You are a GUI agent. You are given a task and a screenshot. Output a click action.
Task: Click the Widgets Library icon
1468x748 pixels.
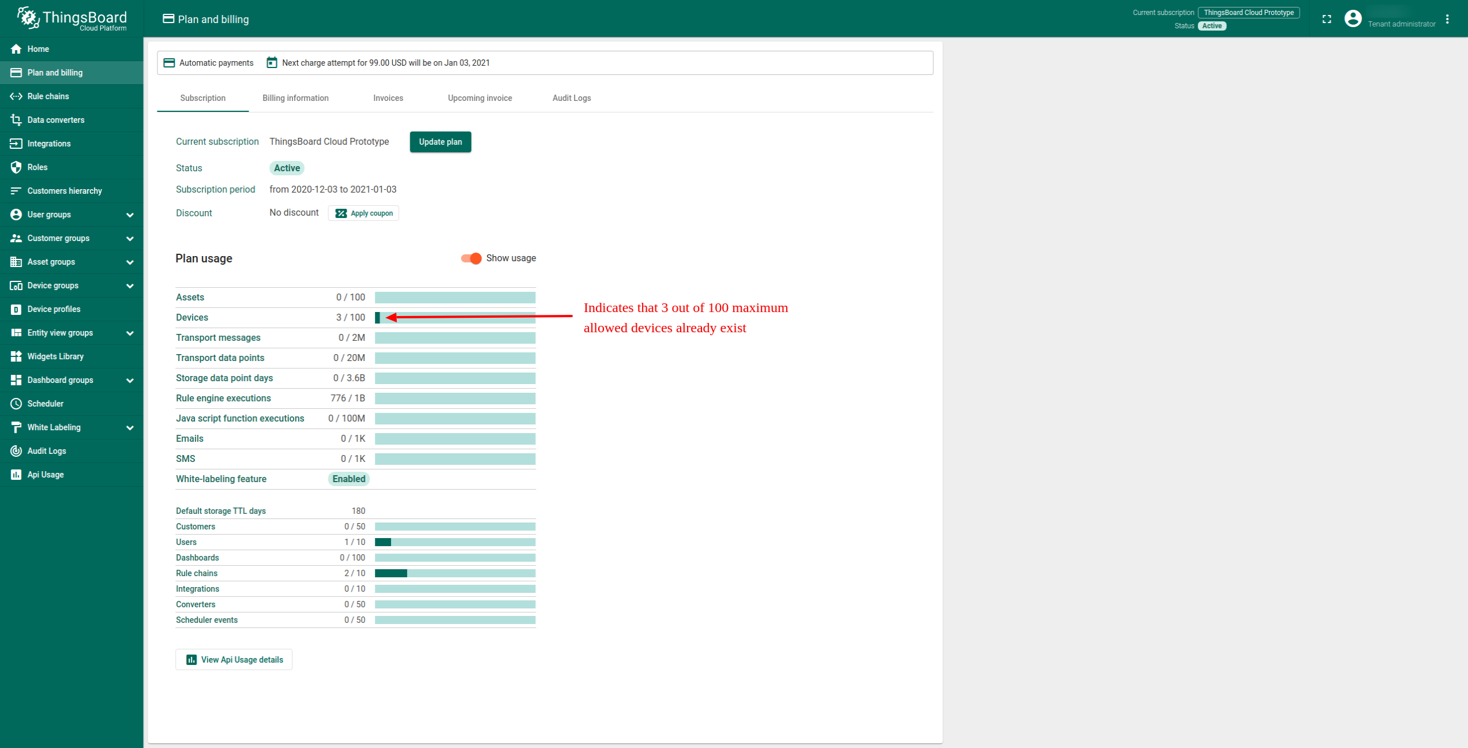16,356
